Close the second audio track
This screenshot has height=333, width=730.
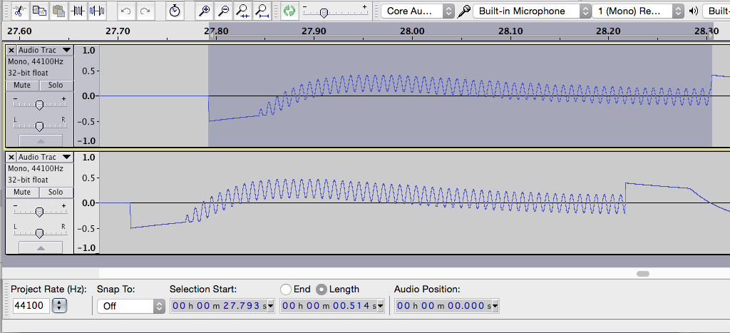(x=11, y=157)
